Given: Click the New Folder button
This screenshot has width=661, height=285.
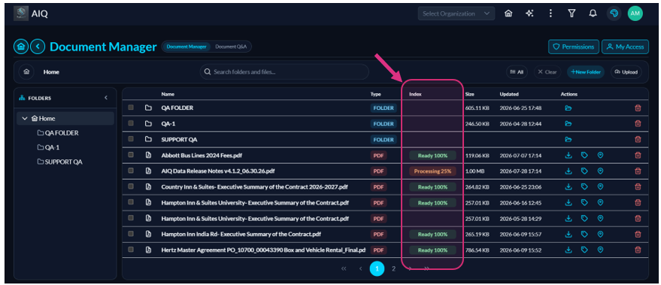Looking at the screenshot, I should 586,72.
